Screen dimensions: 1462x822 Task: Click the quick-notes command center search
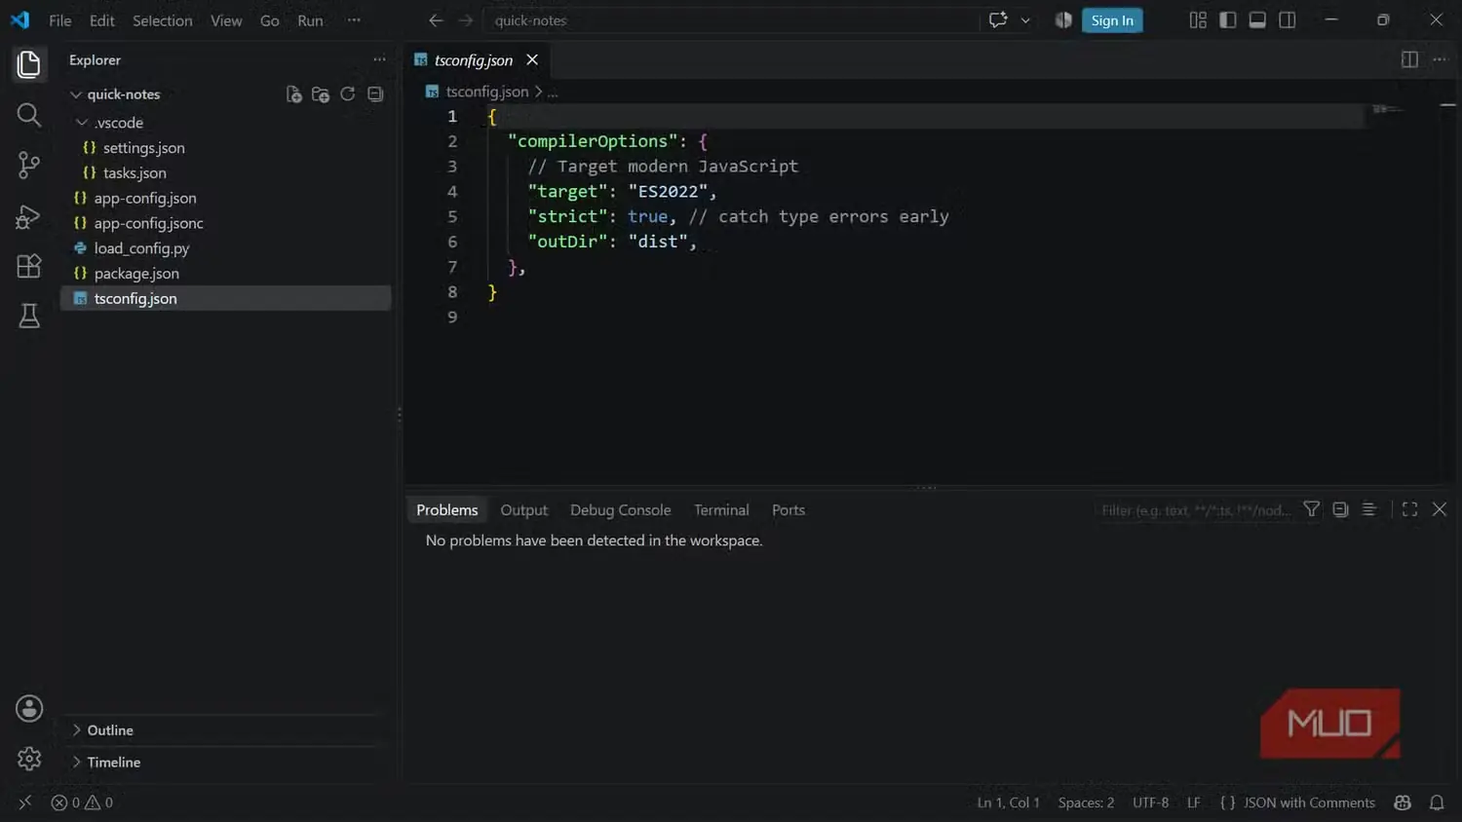click(x=731, y=20)
